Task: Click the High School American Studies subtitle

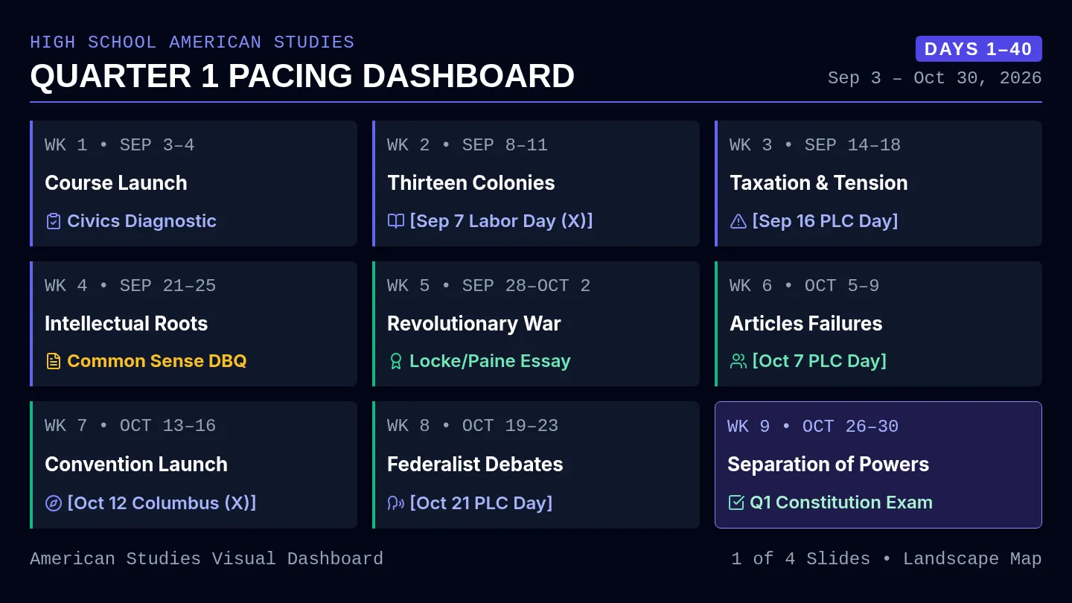Action: [x=192, y=42]
